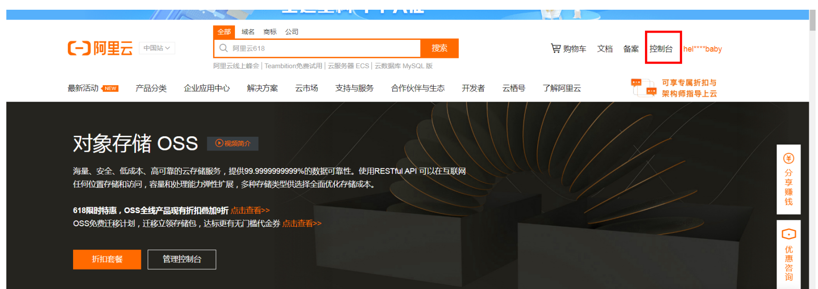818x289 pixels.
Task: Select the 公司 search tab
Action: click(292, 32)
